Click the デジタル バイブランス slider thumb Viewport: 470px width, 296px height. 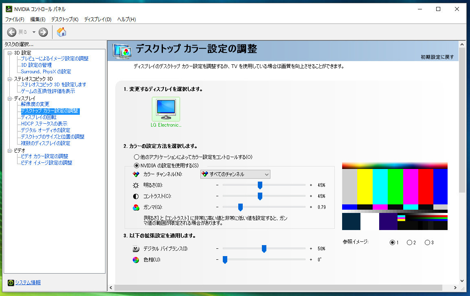point(264,249)
